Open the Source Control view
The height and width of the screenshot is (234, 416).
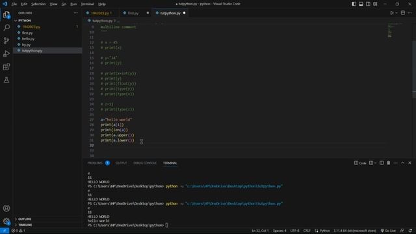coord(6,40)
